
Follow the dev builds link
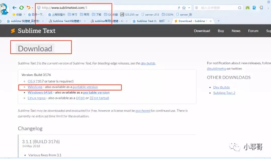click(x=148, y=63)
